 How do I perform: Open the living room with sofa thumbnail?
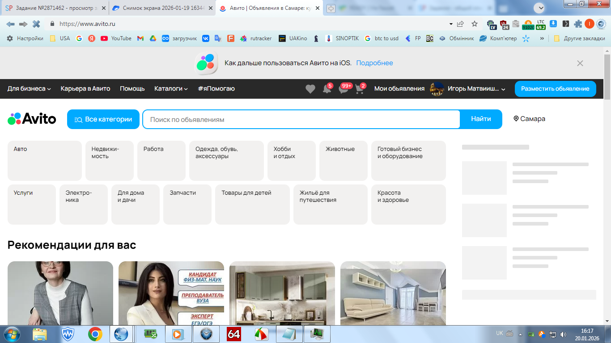(393, 293)
